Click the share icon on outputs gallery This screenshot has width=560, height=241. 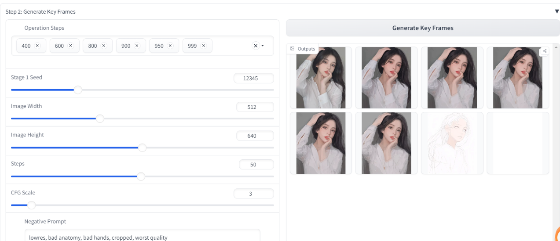[545, 51]
